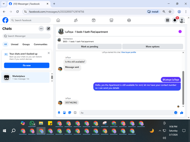Go to Facebook Home feed icon

pyautogui.click(x=58, y=20)
